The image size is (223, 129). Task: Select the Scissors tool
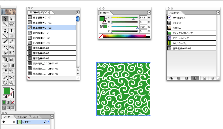coord(11,77)
